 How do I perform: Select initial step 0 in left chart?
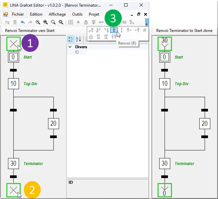coord(13,57)
